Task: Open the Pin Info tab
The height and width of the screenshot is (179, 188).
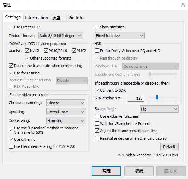Action: (x=76, y=18)
